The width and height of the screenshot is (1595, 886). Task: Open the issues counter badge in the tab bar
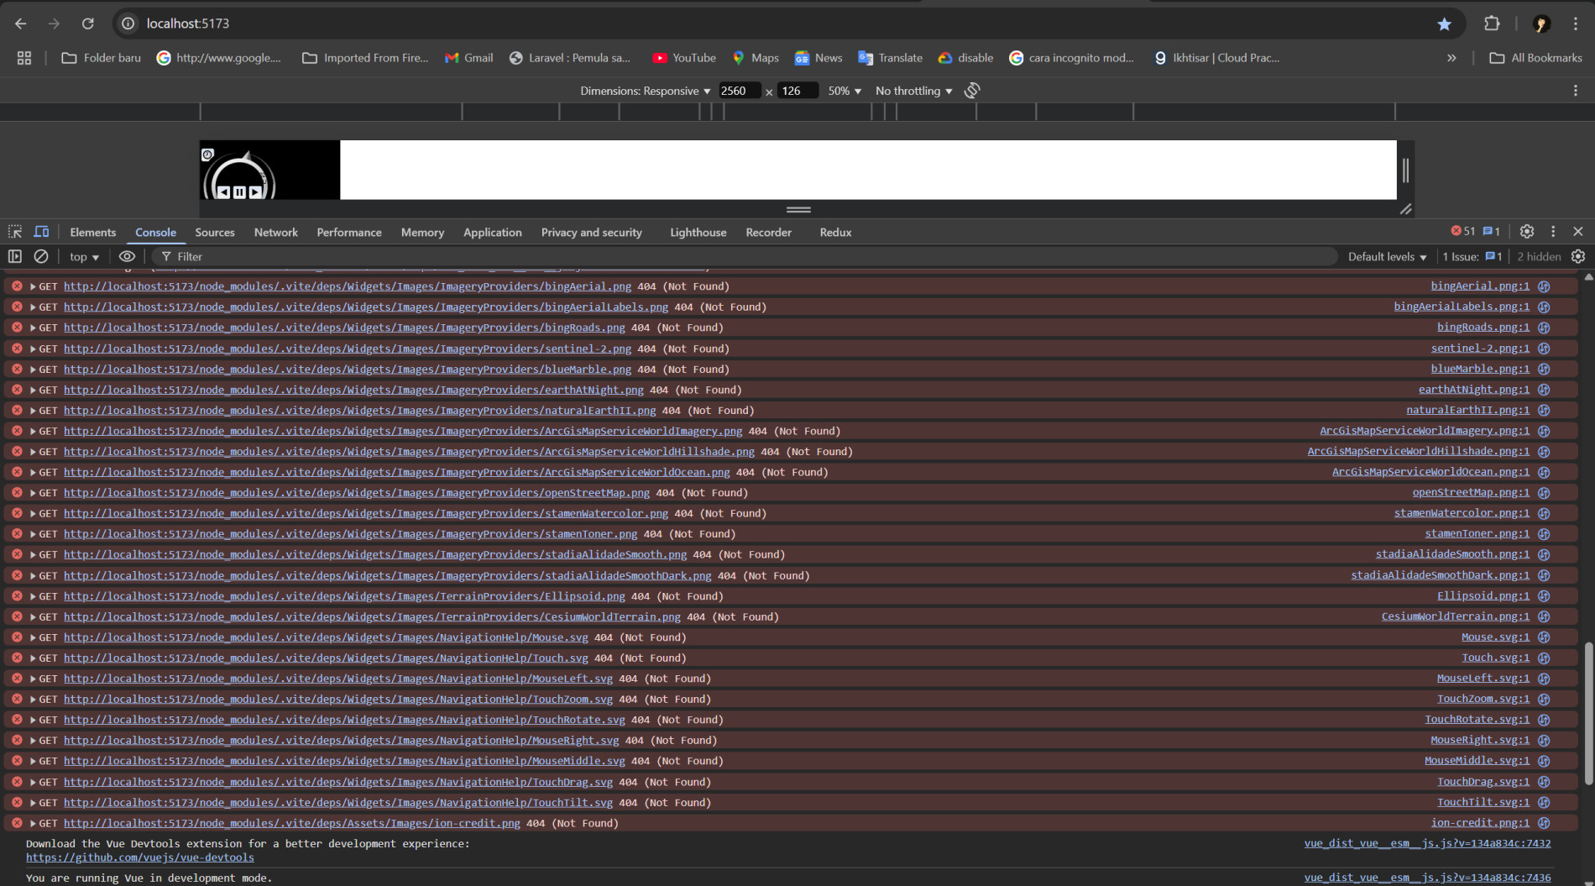pyautogui.click(x=1492, y=231)
